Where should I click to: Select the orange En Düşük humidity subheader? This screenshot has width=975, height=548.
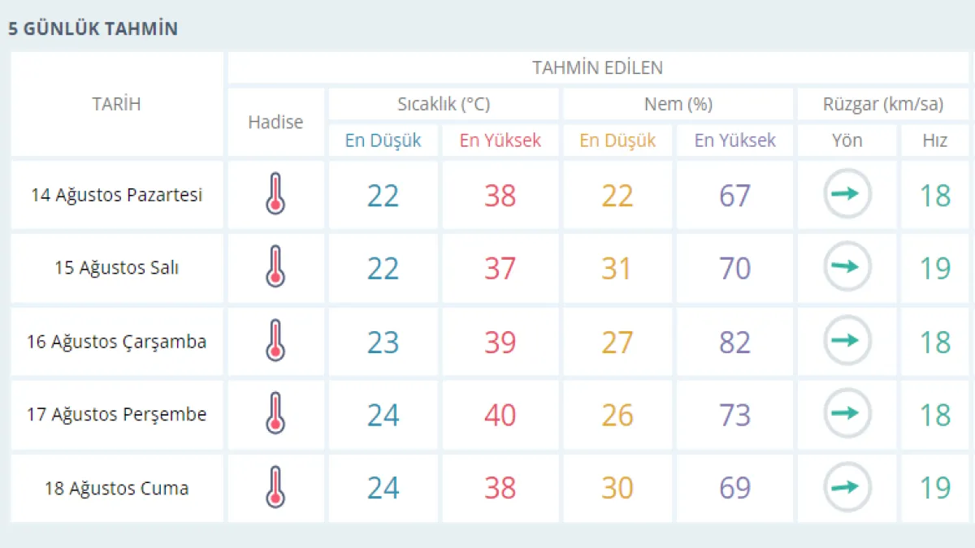click(617, 140)
